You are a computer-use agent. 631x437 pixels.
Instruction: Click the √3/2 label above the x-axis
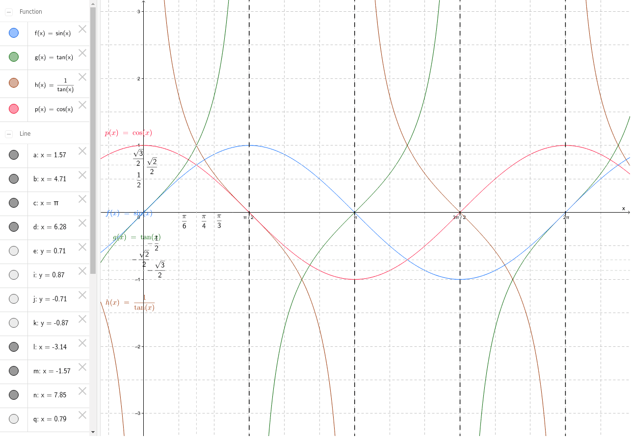coord(138,159)
